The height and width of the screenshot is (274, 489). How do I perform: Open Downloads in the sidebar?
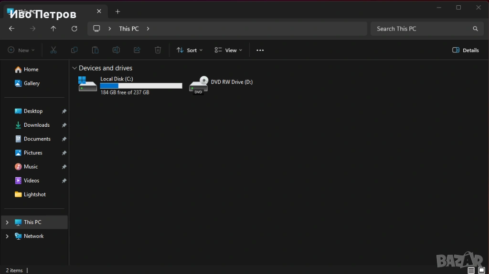point(36,125)
